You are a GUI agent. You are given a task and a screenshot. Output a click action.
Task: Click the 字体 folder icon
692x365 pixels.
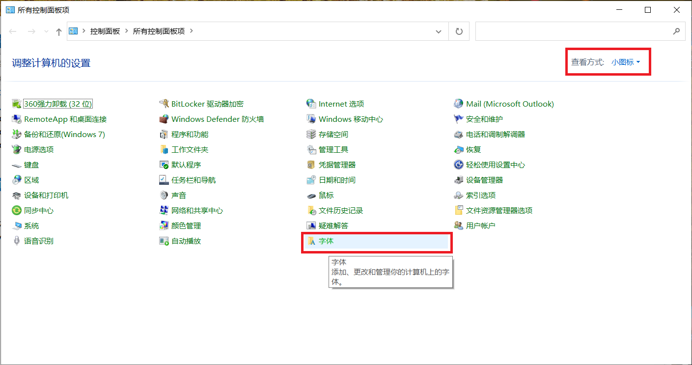click(x=311, y=241)
